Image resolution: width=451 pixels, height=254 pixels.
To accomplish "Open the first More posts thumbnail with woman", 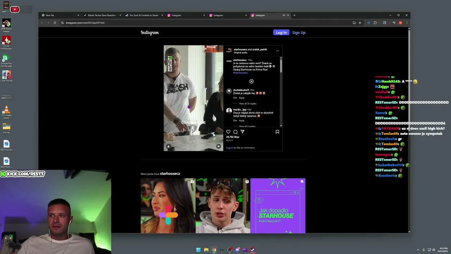I will [168, 206].
